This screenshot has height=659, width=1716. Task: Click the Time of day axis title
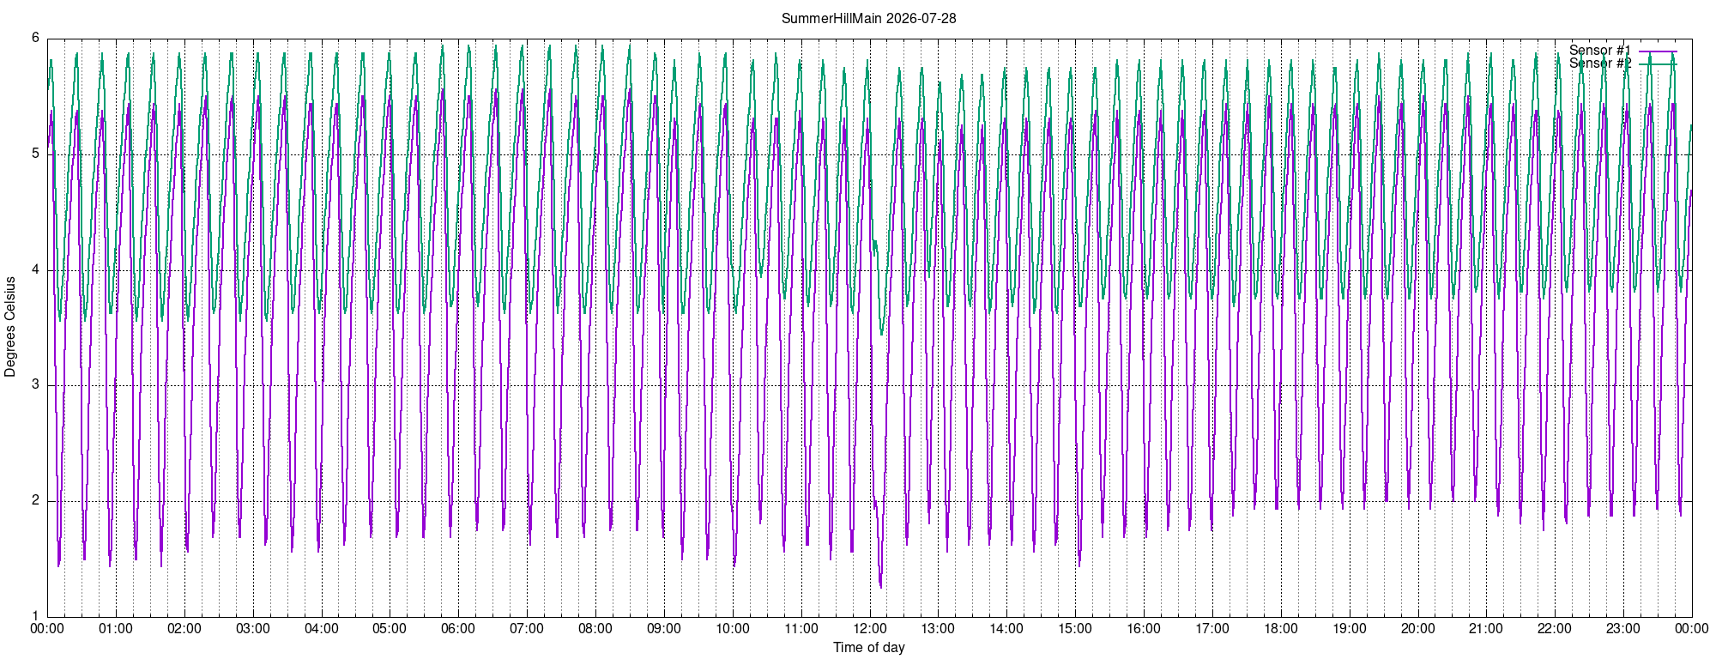(868, 648)
